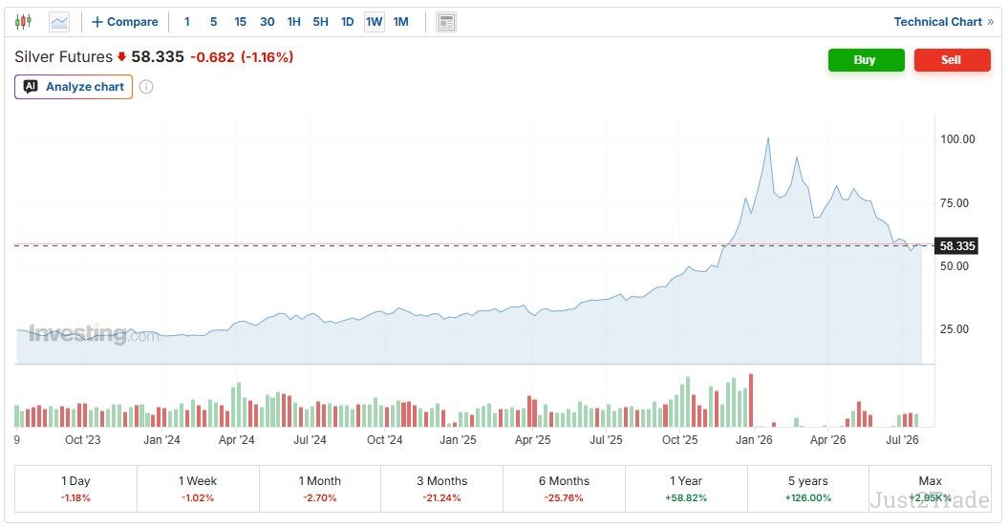Viewport: 1008px width, 527px height.
Task: Select the 30 minute interval
Action: (x=268, y=22)
